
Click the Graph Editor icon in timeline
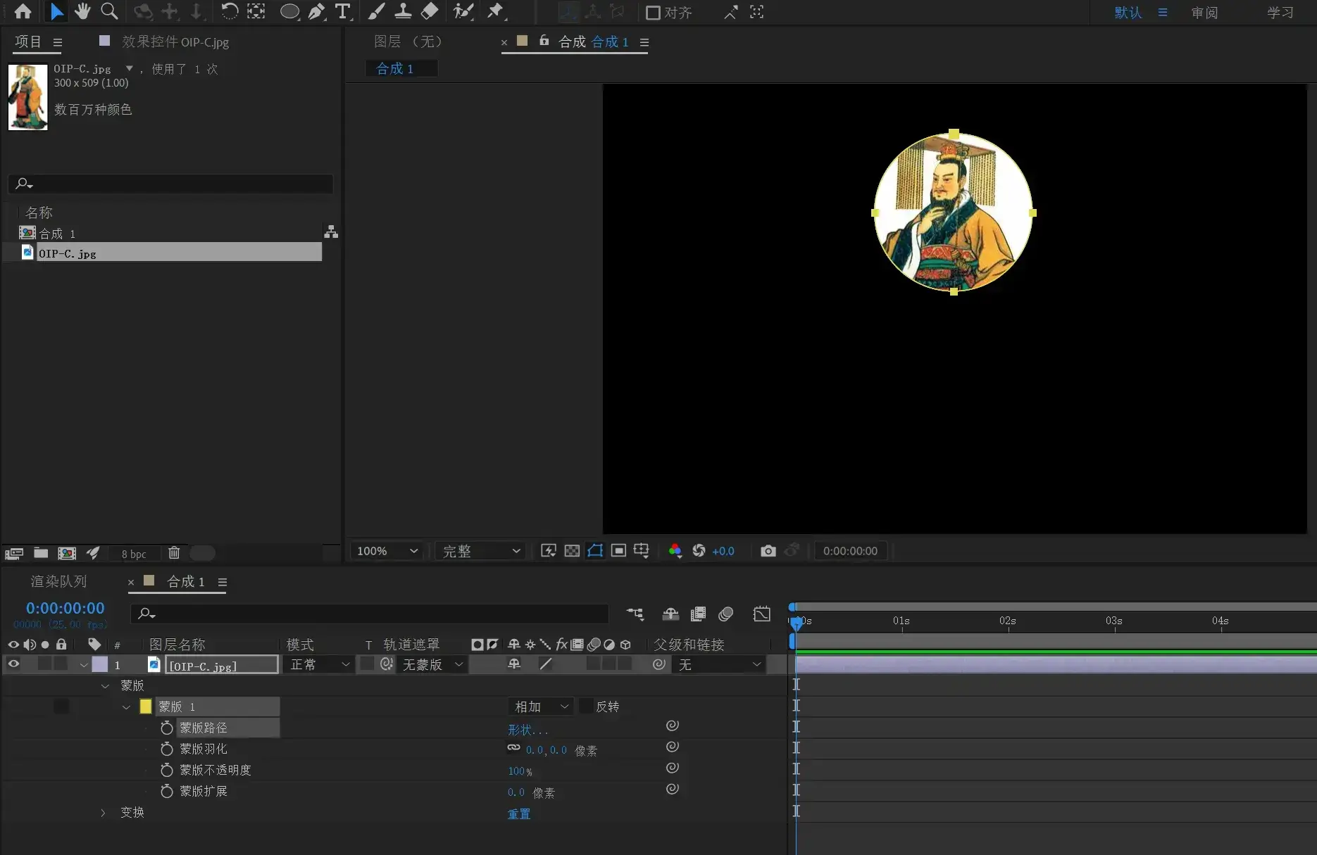pyautogui.click(x=761, y=614)
